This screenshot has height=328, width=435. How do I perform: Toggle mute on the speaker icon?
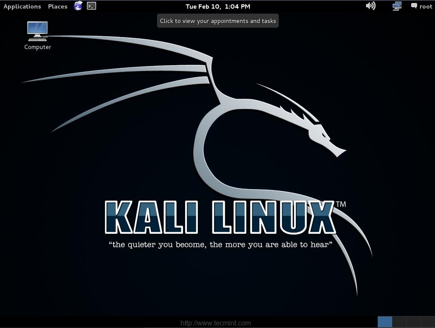tap(370, 6)
